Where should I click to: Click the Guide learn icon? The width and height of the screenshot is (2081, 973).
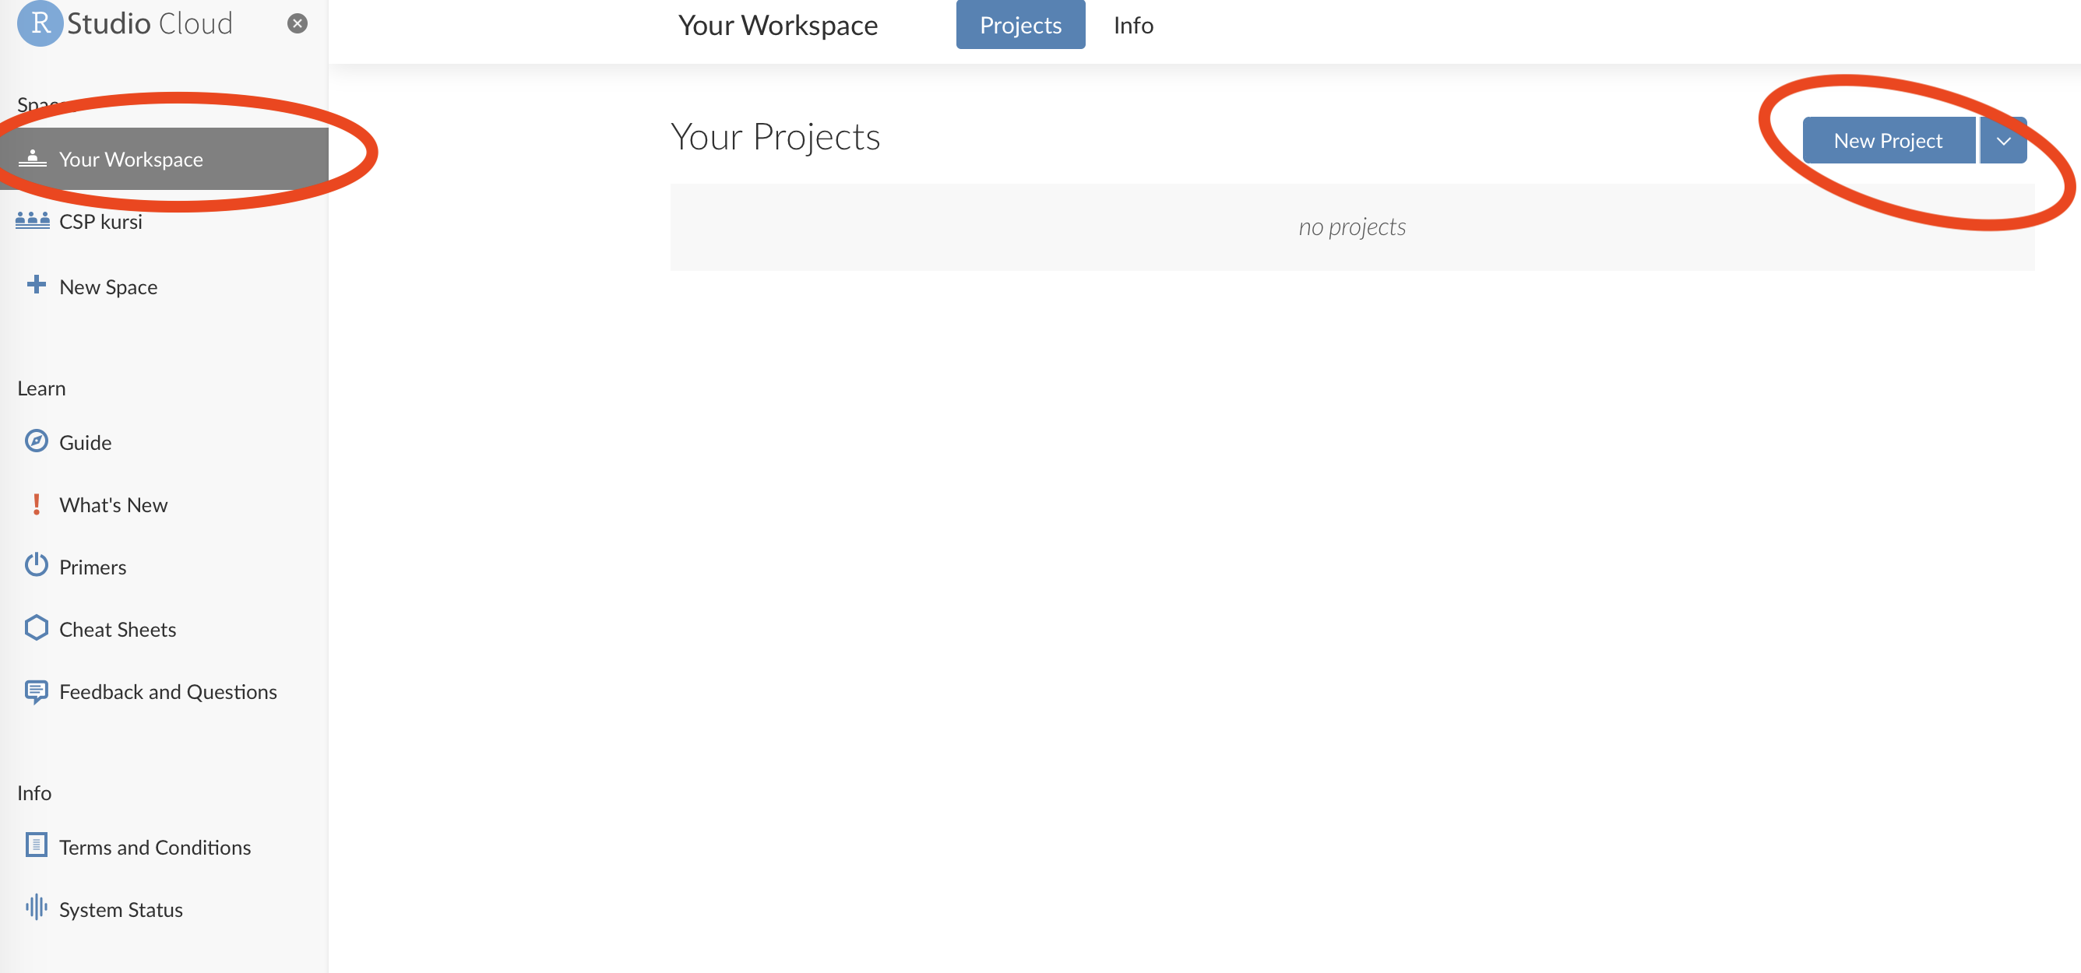tap(36, 441)
